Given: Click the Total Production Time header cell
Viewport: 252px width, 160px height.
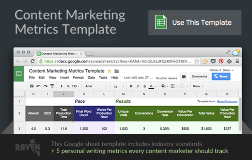Looking at the screenshot, I should click(64, 113).
